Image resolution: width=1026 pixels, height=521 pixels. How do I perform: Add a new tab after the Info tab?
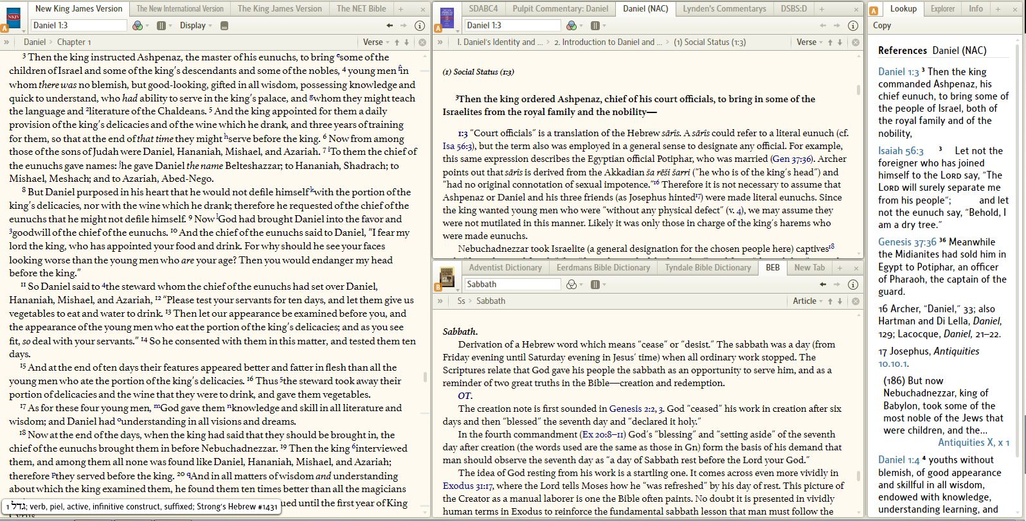(x=998, y=9)
